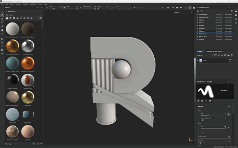238x148 pixels.
Task: Select the Autumn Leaf material thumbnail
Action: pyautogui.click(x=28, y=80)
